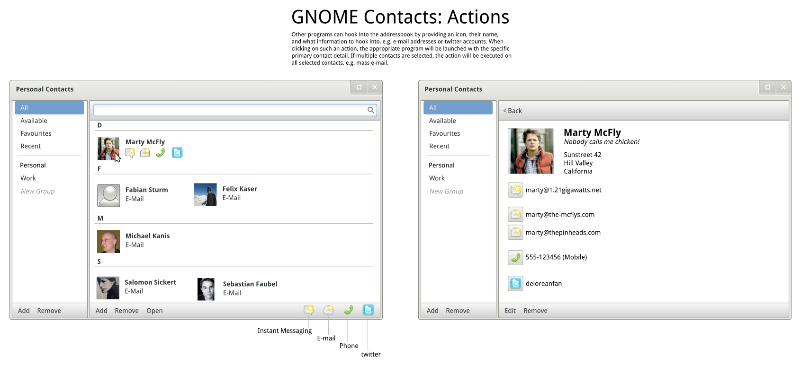The image size is (801, 366).
Task: Click Phone icon in left window's bottom toolbar
Action: coord(348,310)
